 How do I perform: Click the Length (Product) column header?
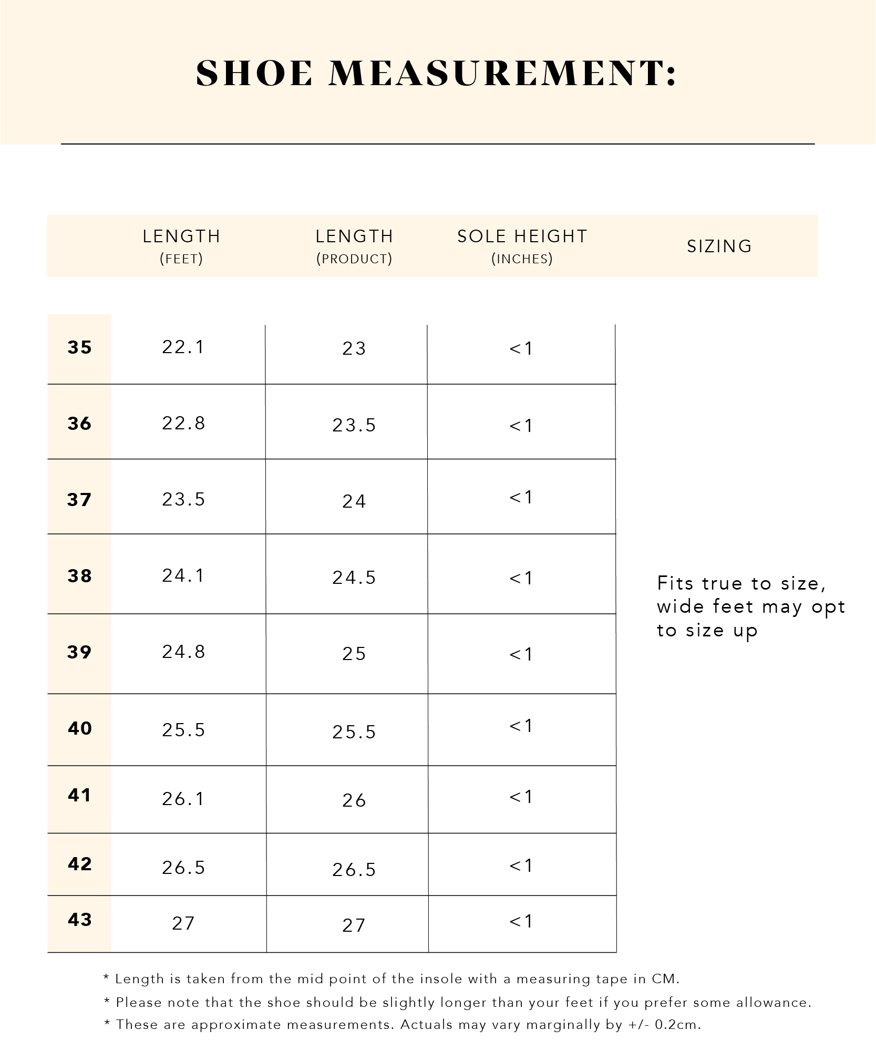pos(354,245)
